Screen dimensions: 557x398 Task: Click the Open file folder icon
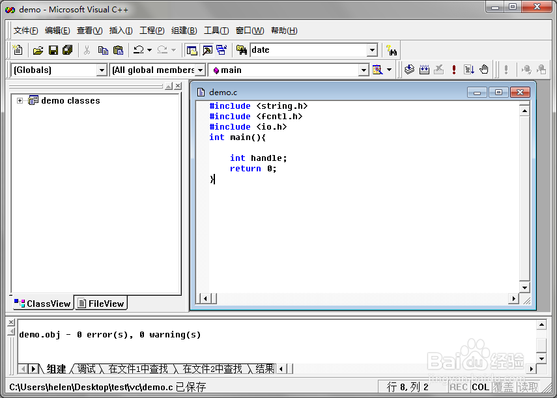click(38, 50)
